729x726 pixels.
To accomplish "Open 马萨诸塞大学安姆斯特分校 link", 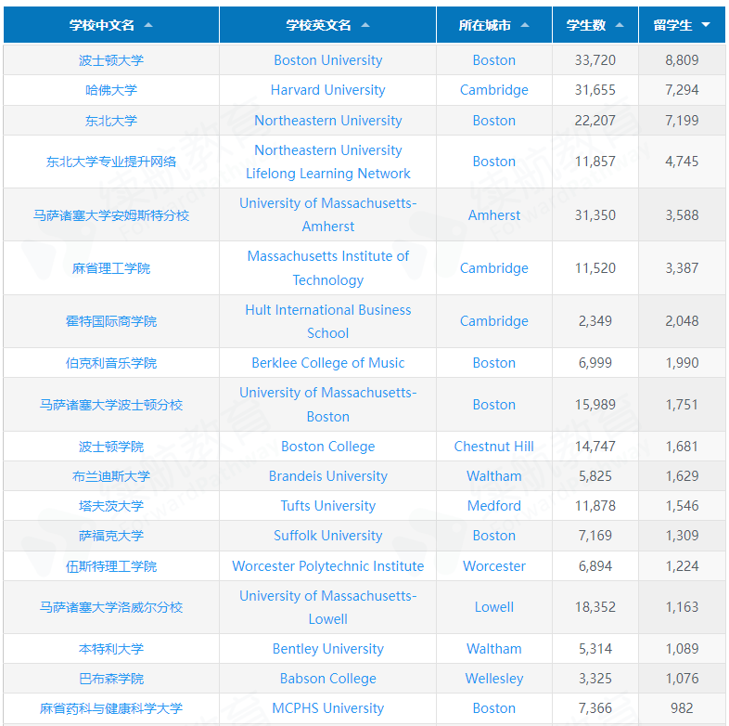I will click(x=111, y=215).
